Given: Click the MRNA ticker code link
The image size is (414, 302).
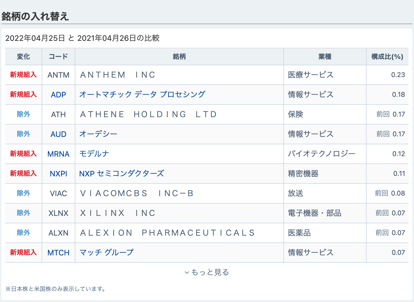Looking at the screenshot, I should click(58, 154).
